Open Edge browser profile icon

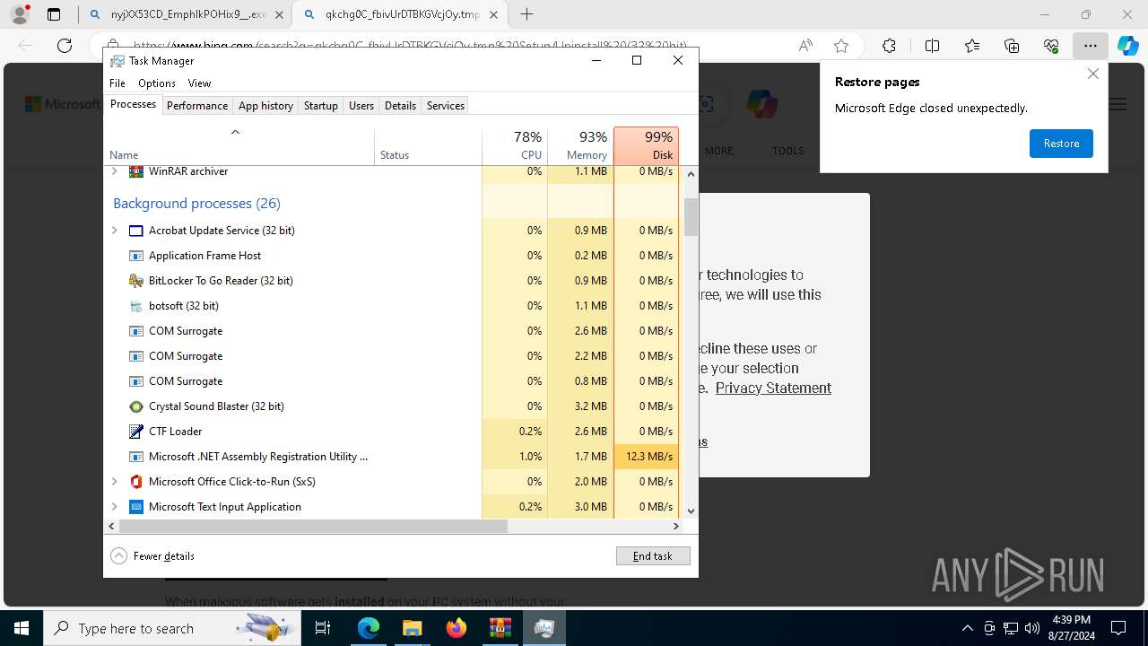coord(20,14)
